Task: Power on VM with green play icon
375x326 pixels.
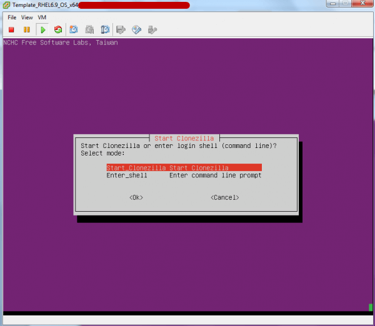Action: tap(42, 29)
